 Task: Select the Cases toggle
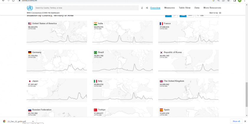[x=183, y=15]
